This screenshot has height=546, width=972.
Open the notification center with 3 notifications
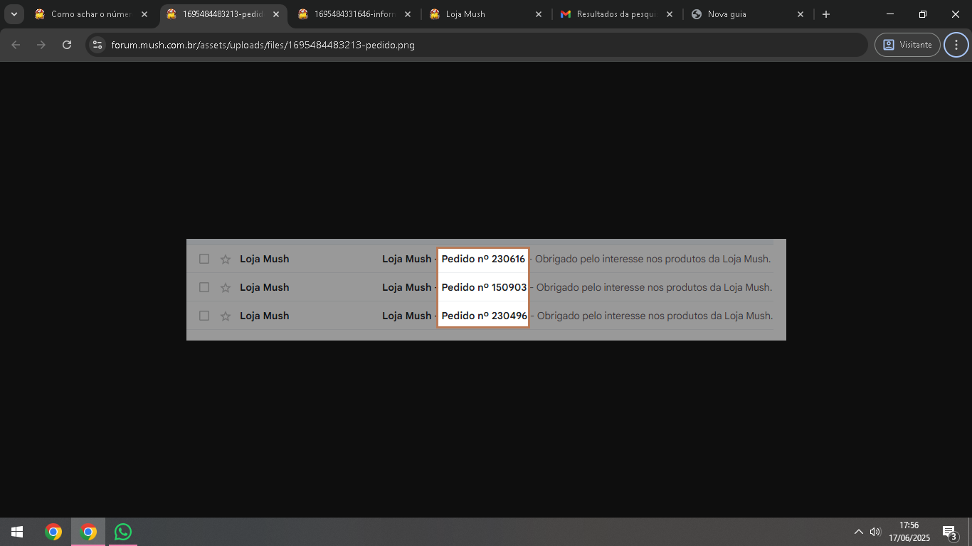949,532
